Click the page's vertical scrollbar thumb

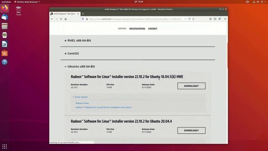(227, 55)
